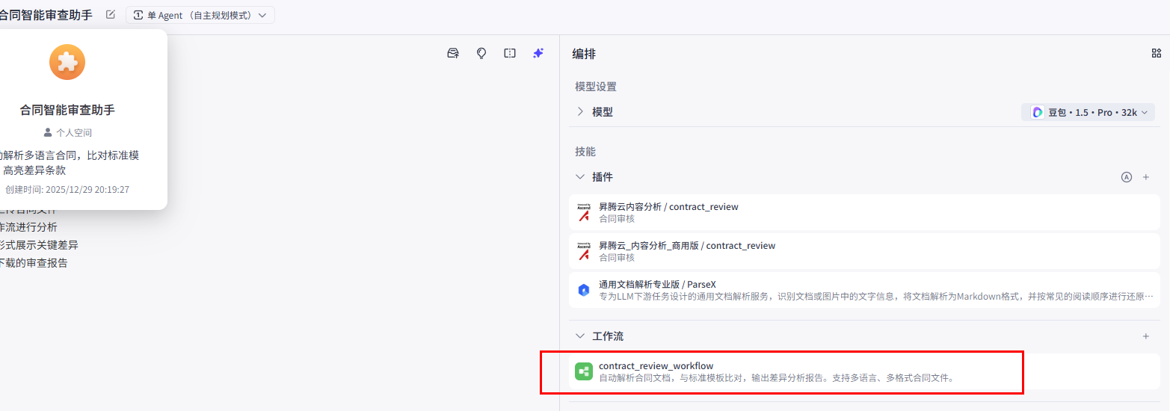
Task: Add a workflow with the 工作流 plus icon
Action: (x=1146, y=336)
